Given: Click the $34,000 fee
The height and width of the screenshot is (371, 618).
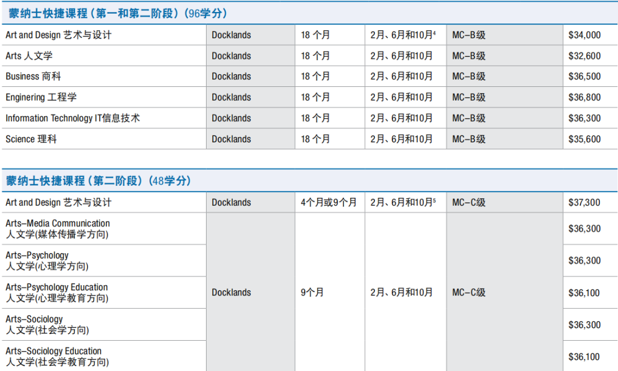Looking at the screenshot, I should click(x=584, y=35).
